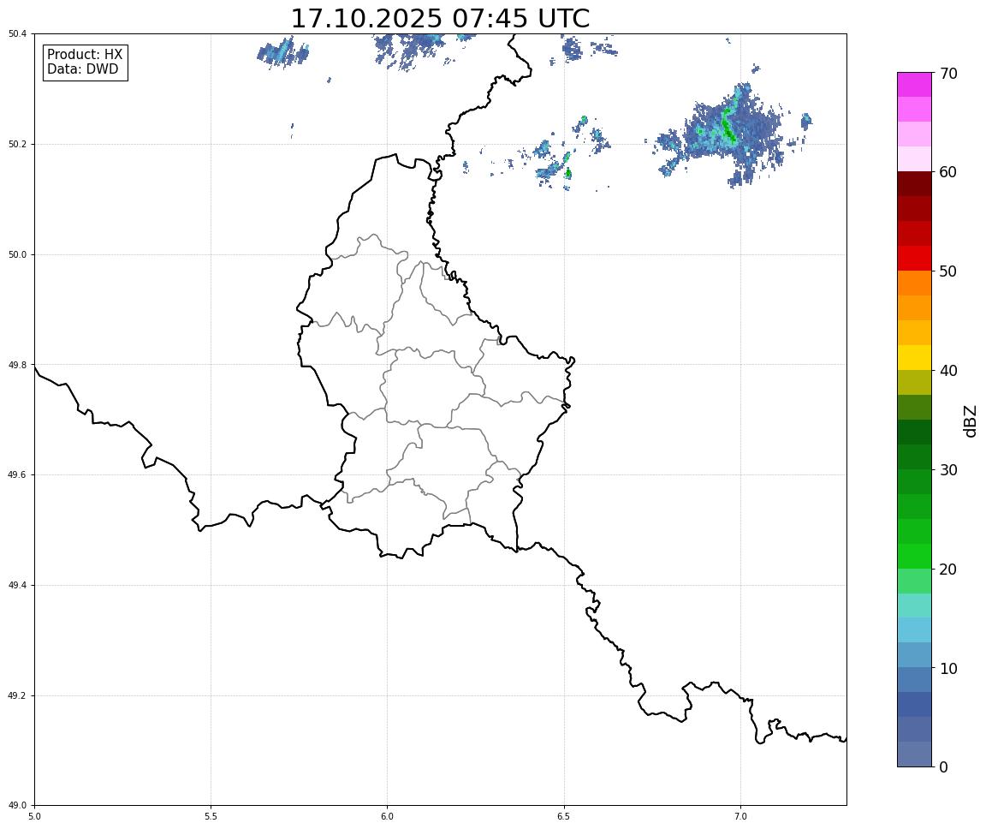This screenshot has height=829, width=986.
Task: Click the "Product: HX" label
Action: pos(85,54)
